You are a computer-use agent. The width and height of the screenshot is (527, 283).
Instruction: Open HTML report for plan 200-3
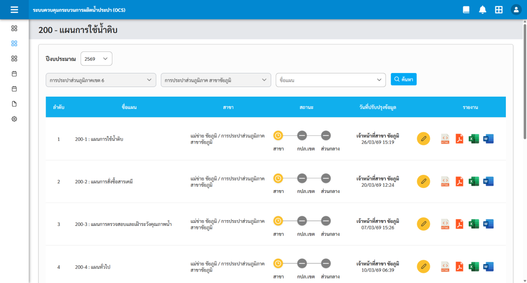pos(445,224)
